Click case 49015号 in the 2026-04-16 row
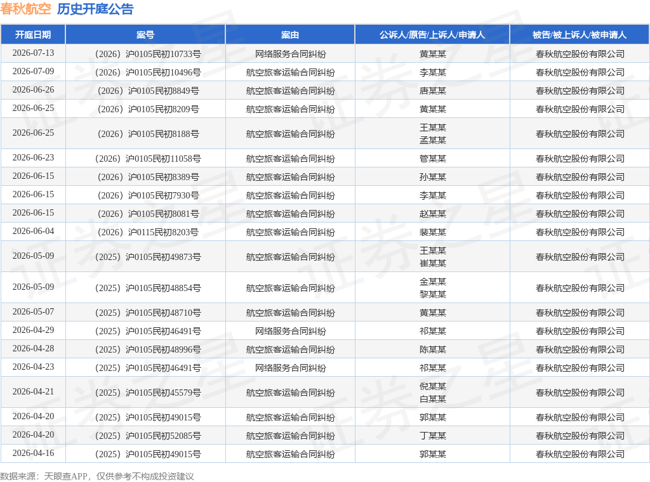 click(x=148, y=454)
